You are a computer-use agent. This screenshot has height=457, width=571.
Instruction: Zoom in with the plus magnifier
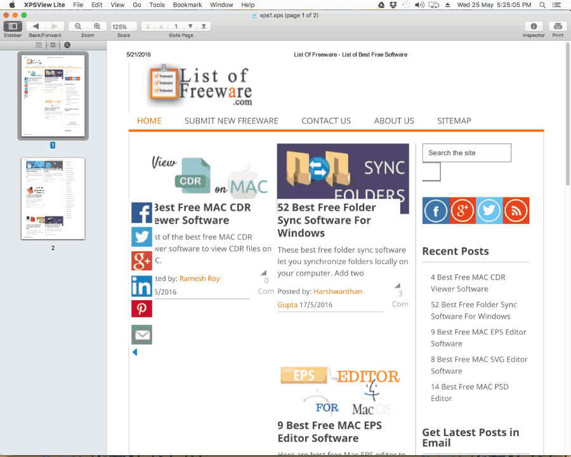tap(97, 26)
